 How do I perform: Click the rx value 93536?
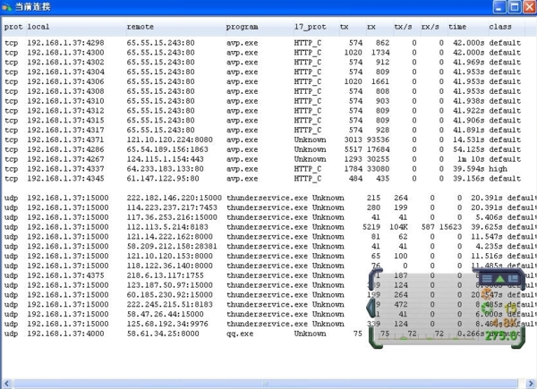(x=378, y=140)
